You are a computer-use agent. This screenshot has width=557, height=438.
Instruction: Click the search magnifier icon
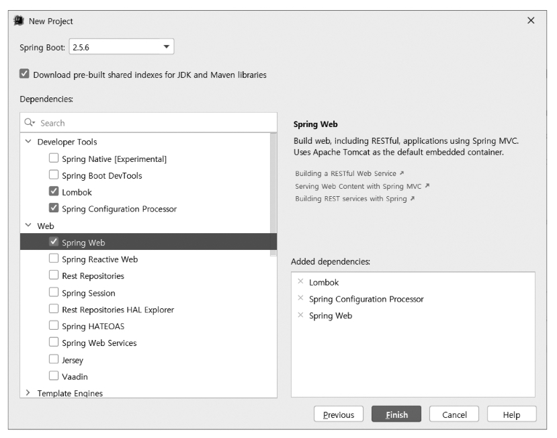(x=29, y=122)
